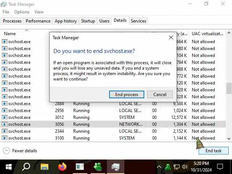Confirm with the End process button

pyautogui.click(x=127, y=94)
